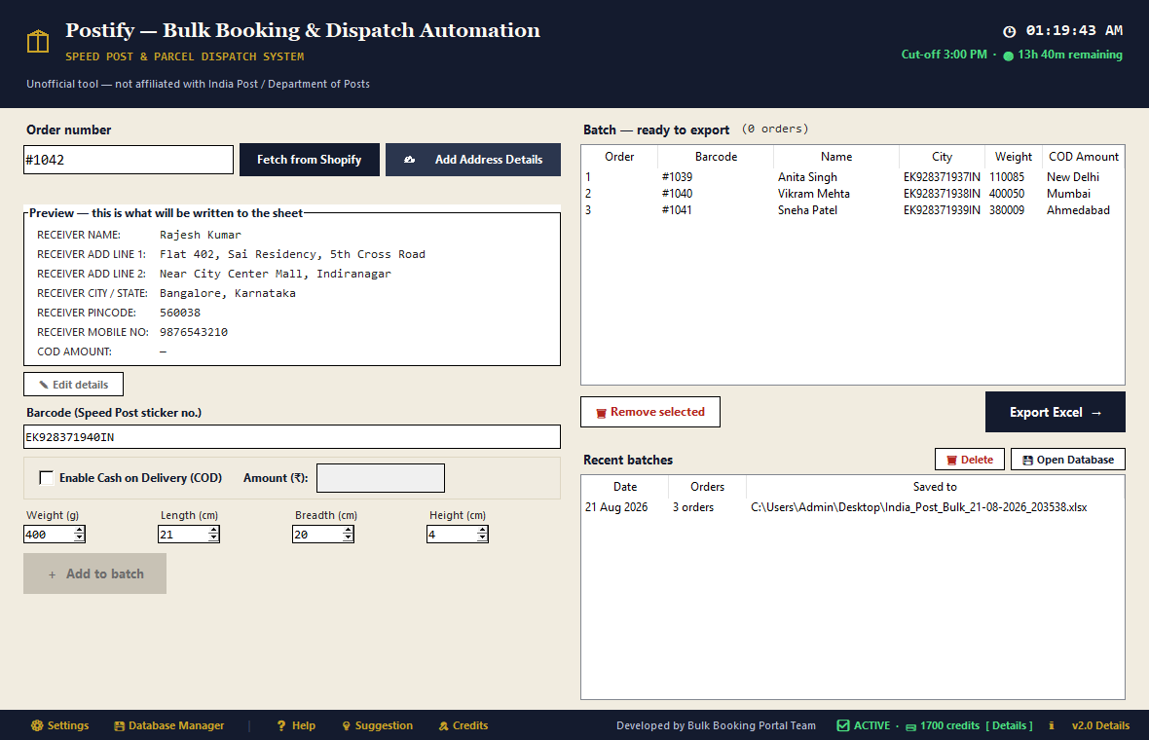Click the Breadth (cm) value field
Screen dimensions: 1149x740
pyautogui.click(x=317, y=535)
